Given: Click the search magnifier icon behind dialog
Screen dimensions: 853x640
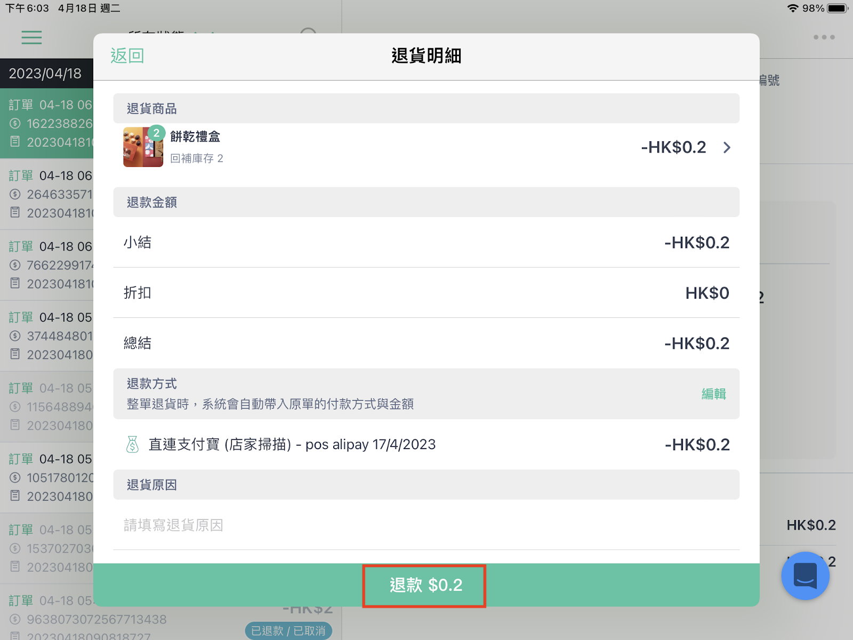Looking at the screenshot, I should [309, 30].
